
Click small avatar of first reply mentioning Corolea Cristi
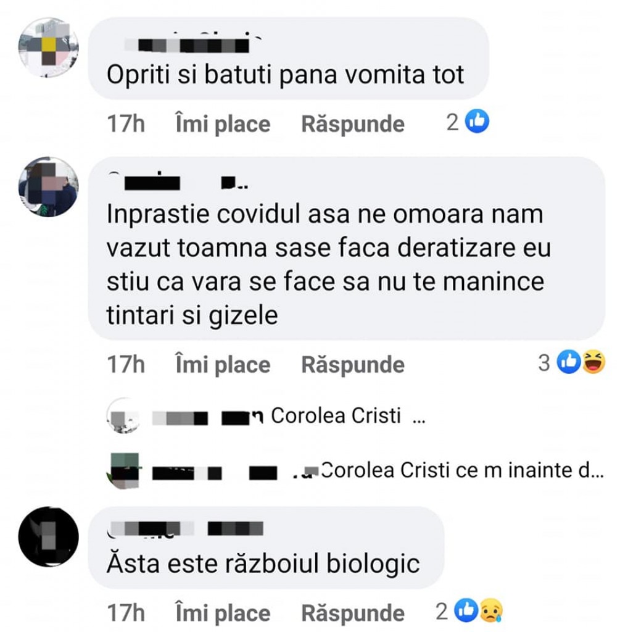[123, 415]
